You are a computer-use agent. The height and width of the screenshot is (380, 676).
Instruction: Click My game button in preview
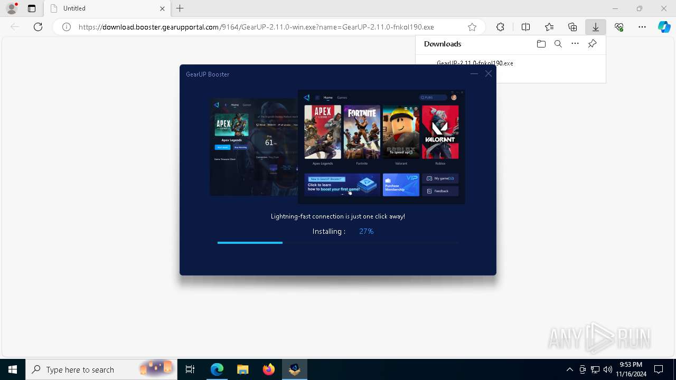tap(440, 178)
